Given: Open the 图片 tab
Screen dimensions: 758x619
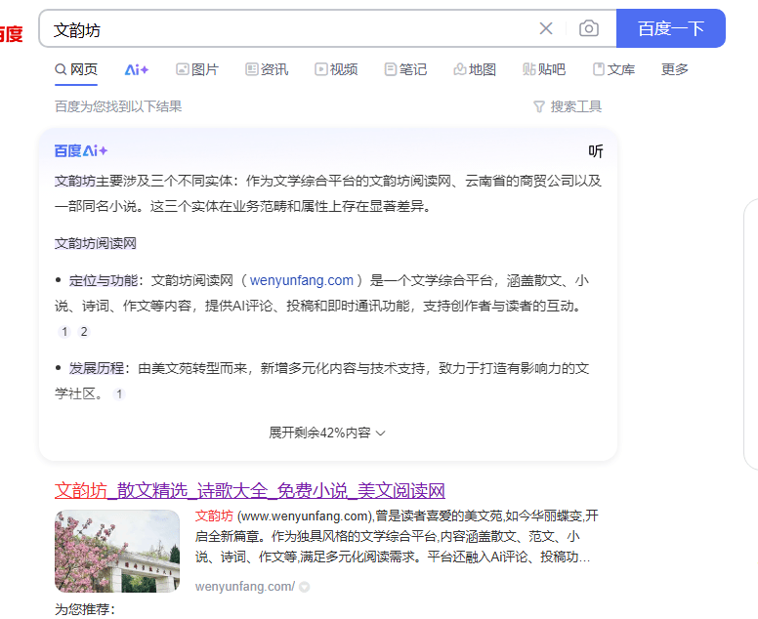Looking at the screenshot, I should click(x=197, y=69).
